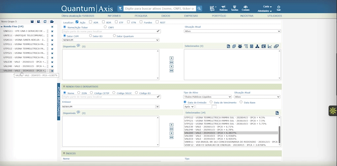Remove all Renda Fixa with double left arrow

(171, 137)
